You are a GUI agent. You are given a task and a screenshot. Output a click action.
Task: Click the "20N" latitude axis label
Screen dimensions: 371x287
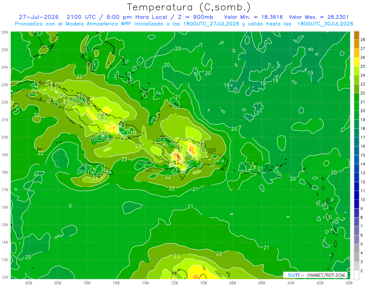(x=5, y=137)
